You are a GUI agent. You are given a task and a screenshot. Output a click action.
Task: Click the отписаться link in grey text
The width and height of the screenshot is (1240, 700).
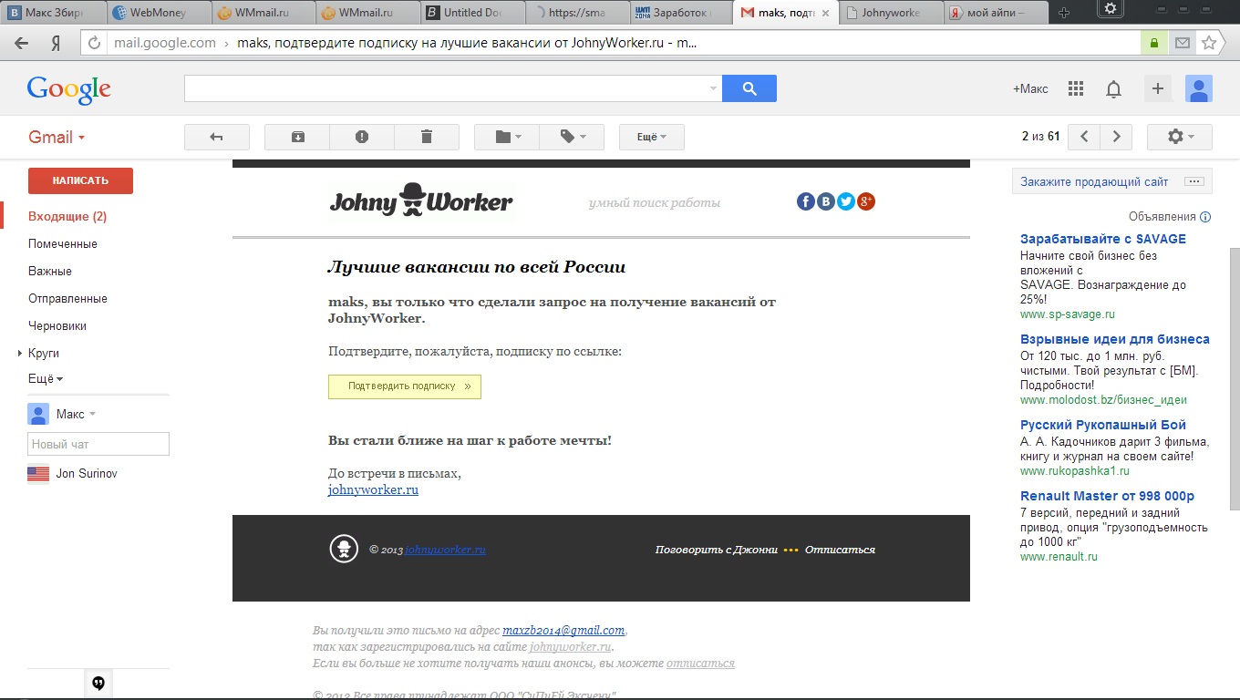(x=700, y=663)
